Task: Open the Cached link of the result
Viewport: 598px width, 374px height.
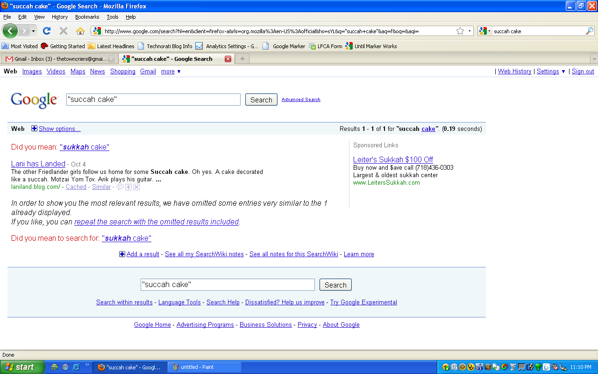Action: [76, 187]
